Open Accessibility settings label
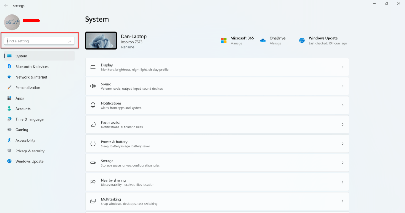The width and height of the screenshot is (405, 213). pyautogui.click(x=25, y=140)
